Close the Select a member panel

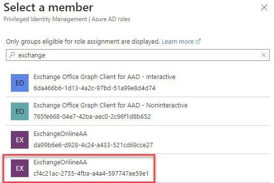tap(264, 7)
